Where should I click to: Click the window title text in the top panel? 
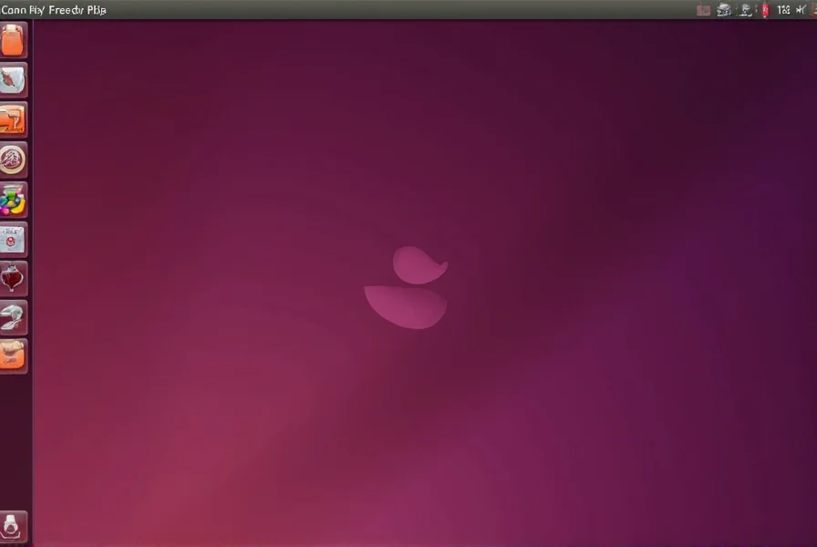click(x=53, y=10)
